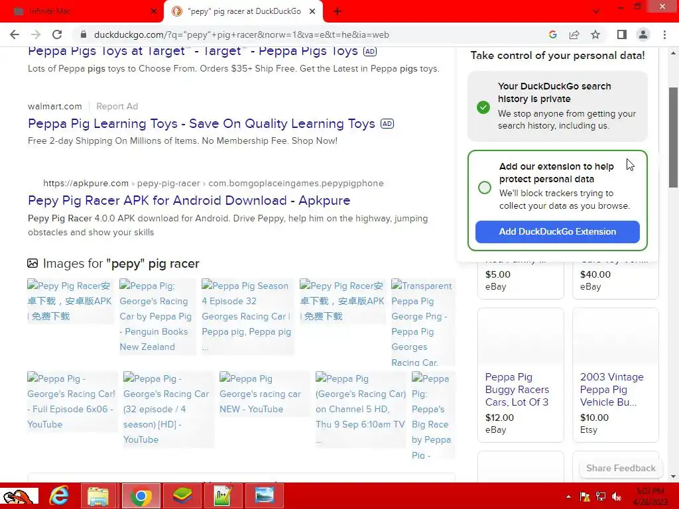
Task: Click the padlock site info icon
Action: (84, 34)
